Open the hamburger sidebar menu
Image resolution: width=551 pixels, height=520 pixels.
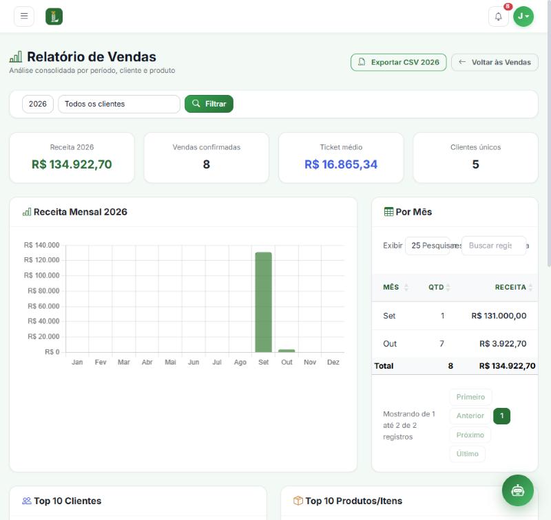click(24, 16)
